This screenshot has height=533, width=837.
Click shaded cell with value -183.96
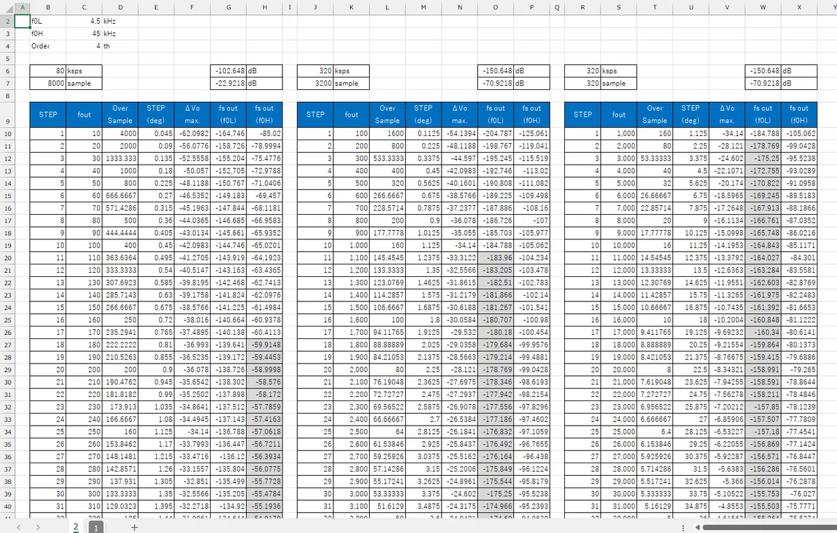coord(495,257)
